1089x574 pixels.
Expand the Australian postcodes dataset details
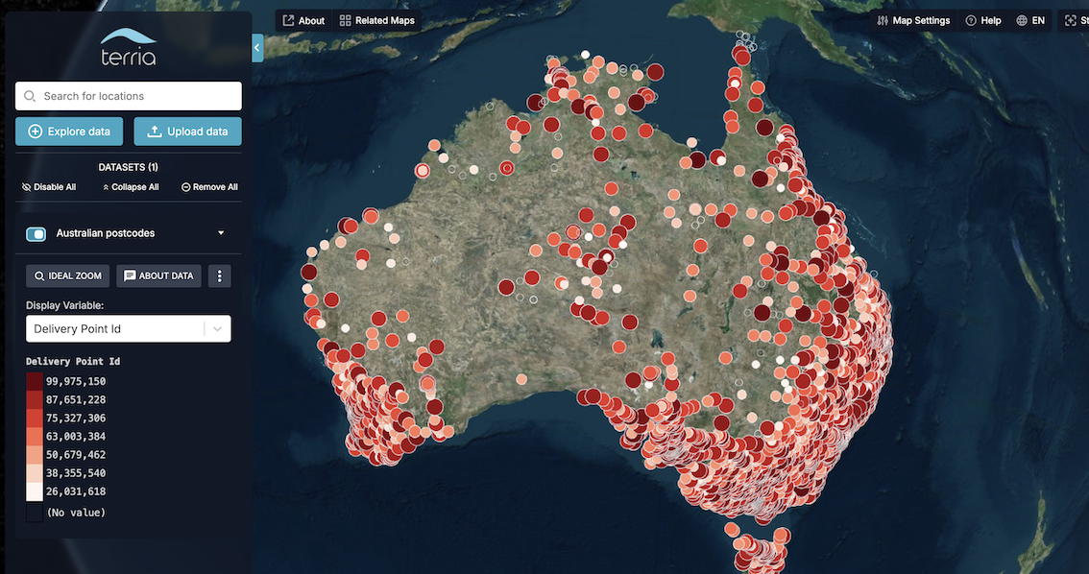(219, 233)
